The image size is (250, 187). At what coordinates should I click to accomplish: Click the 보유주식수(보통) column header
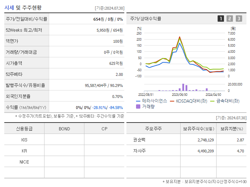[198, 129]
